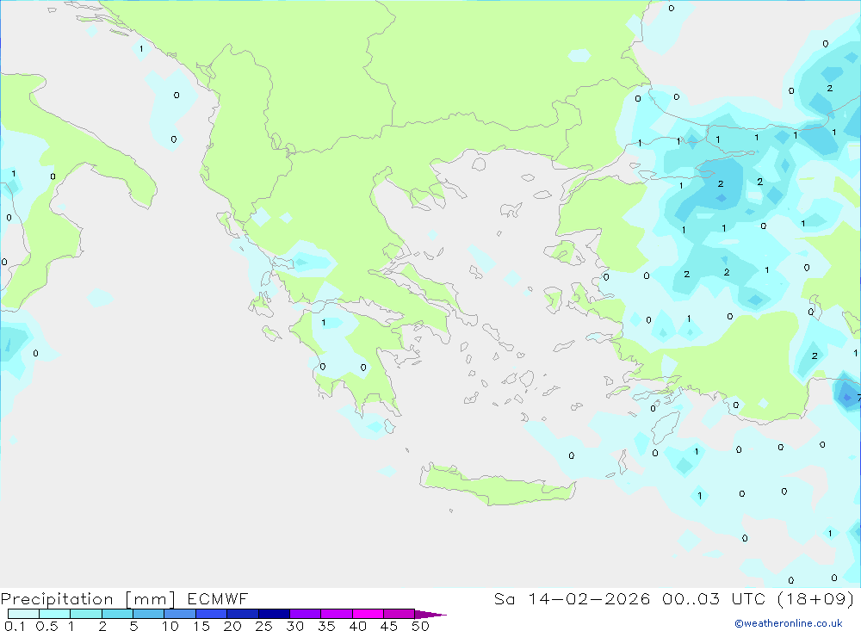Click the '10' legend scale label
The width and height of the screenshot is (861, 631).
170,626
